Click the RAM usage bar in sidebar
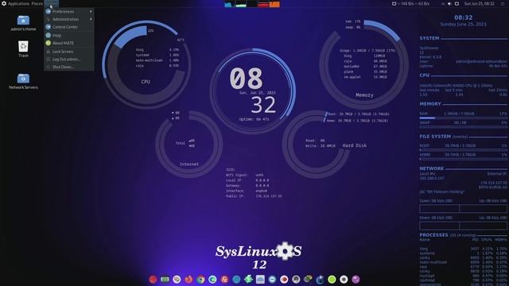Image resolution: width=509 pixels, height=286 pixels. coord(463,118)
